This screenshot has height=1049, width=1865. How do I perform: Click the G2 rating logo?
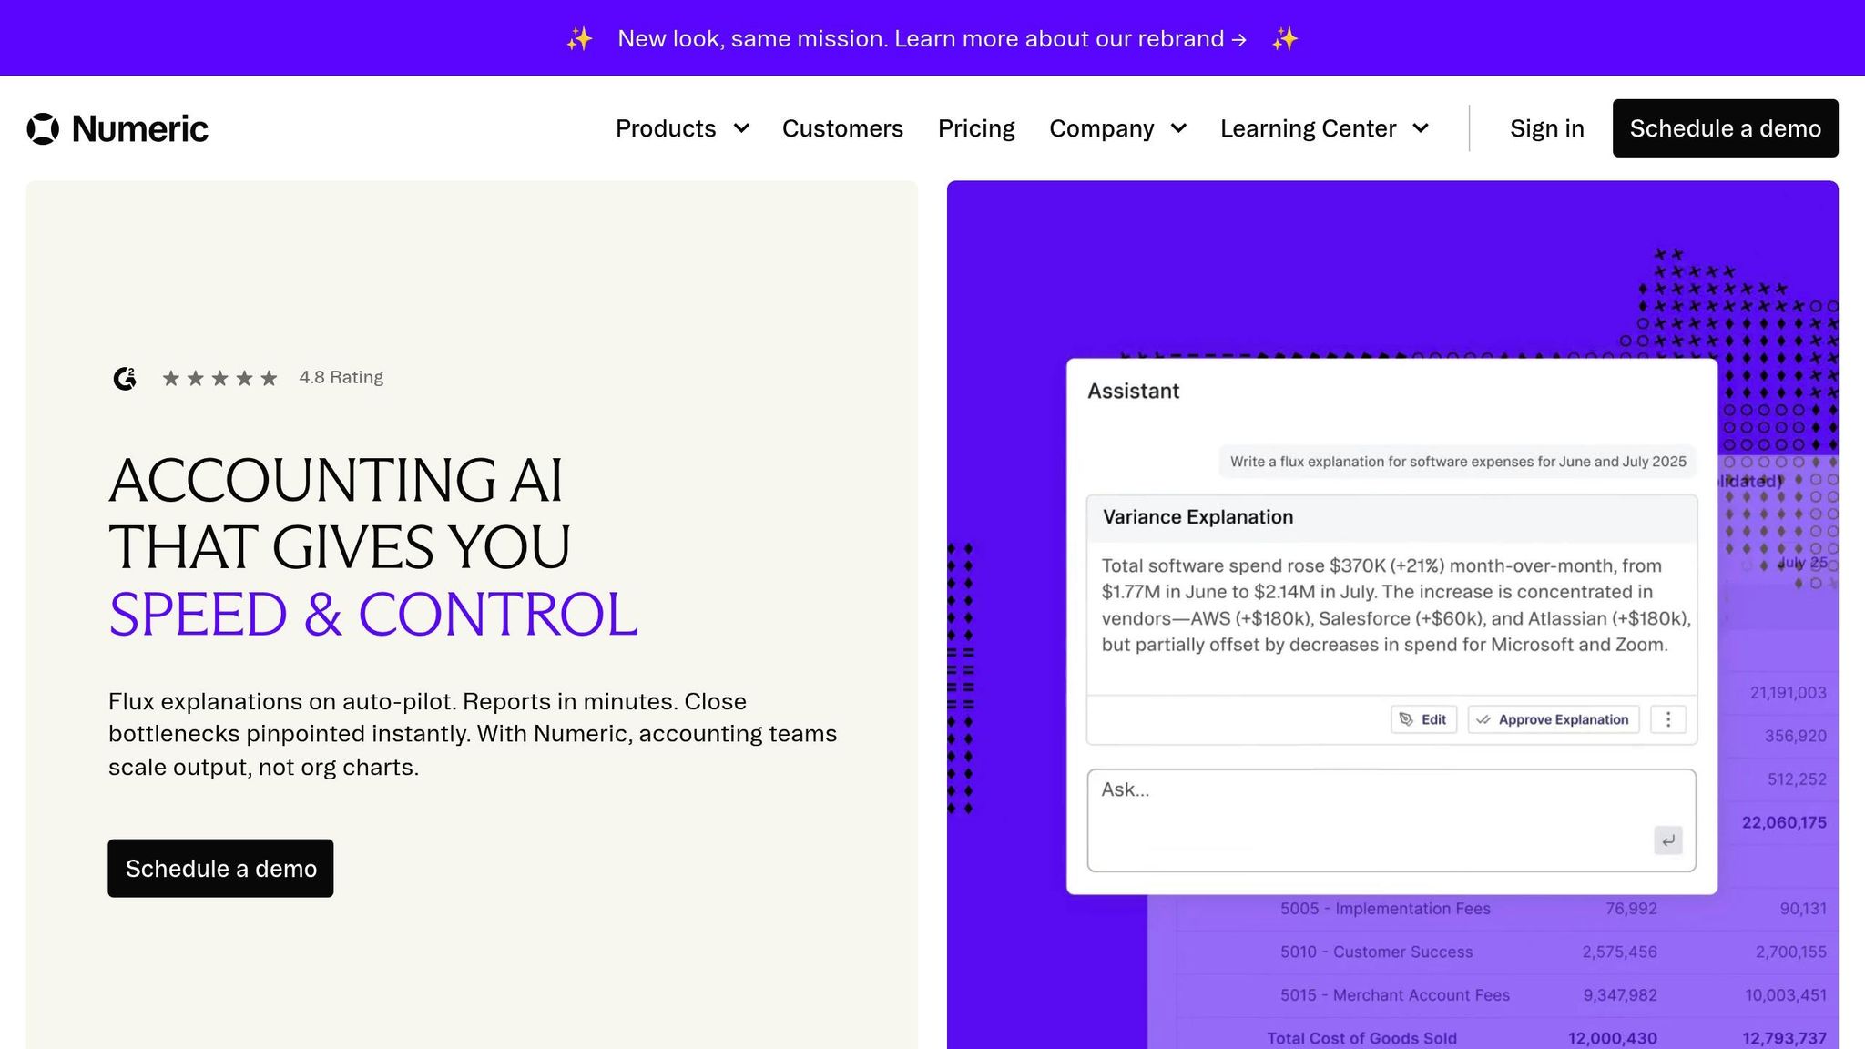coord(125,378)
